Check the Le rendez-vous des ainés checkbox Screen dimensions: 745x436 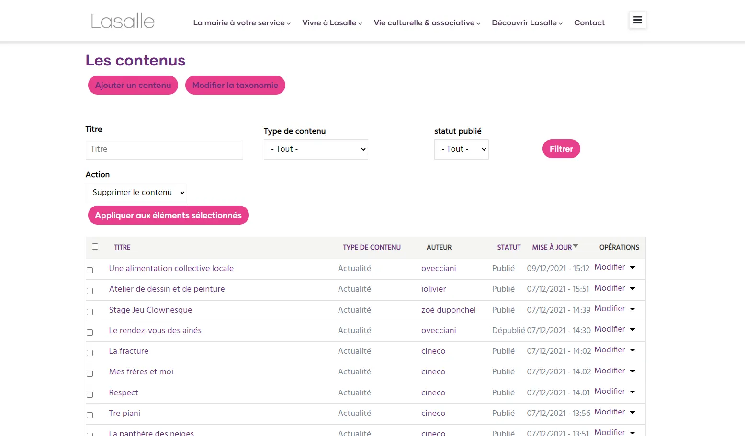[90, 332]
